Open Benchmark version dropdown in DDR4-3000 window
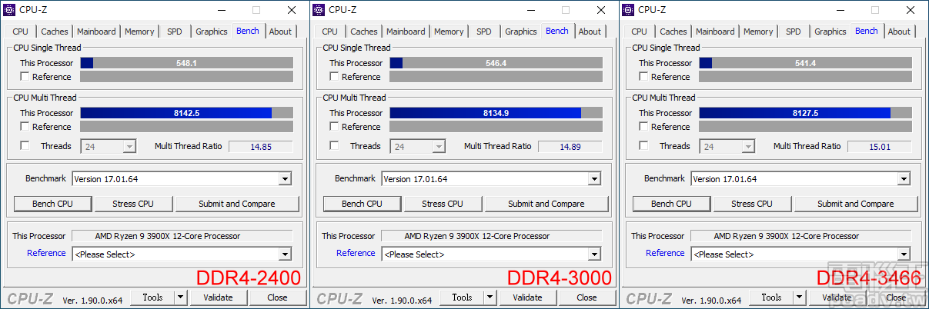This screenshot has height=309, width=929. 594,179
